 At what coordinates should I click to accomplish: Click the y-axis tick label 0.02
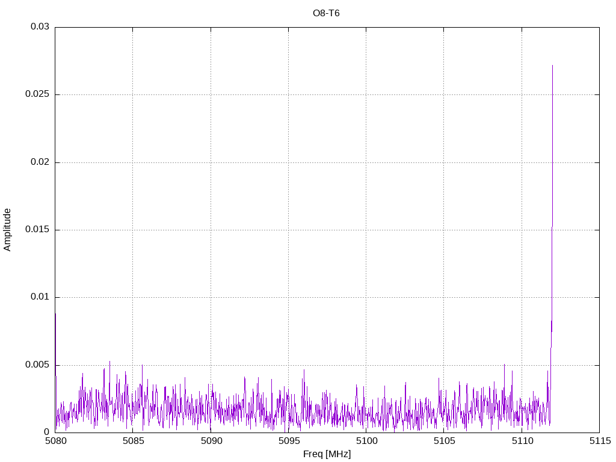point(40,162)
